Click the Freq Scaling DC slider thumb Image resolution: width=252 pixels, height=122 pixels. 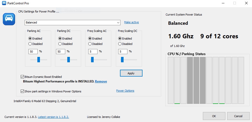tap(122, 59)
